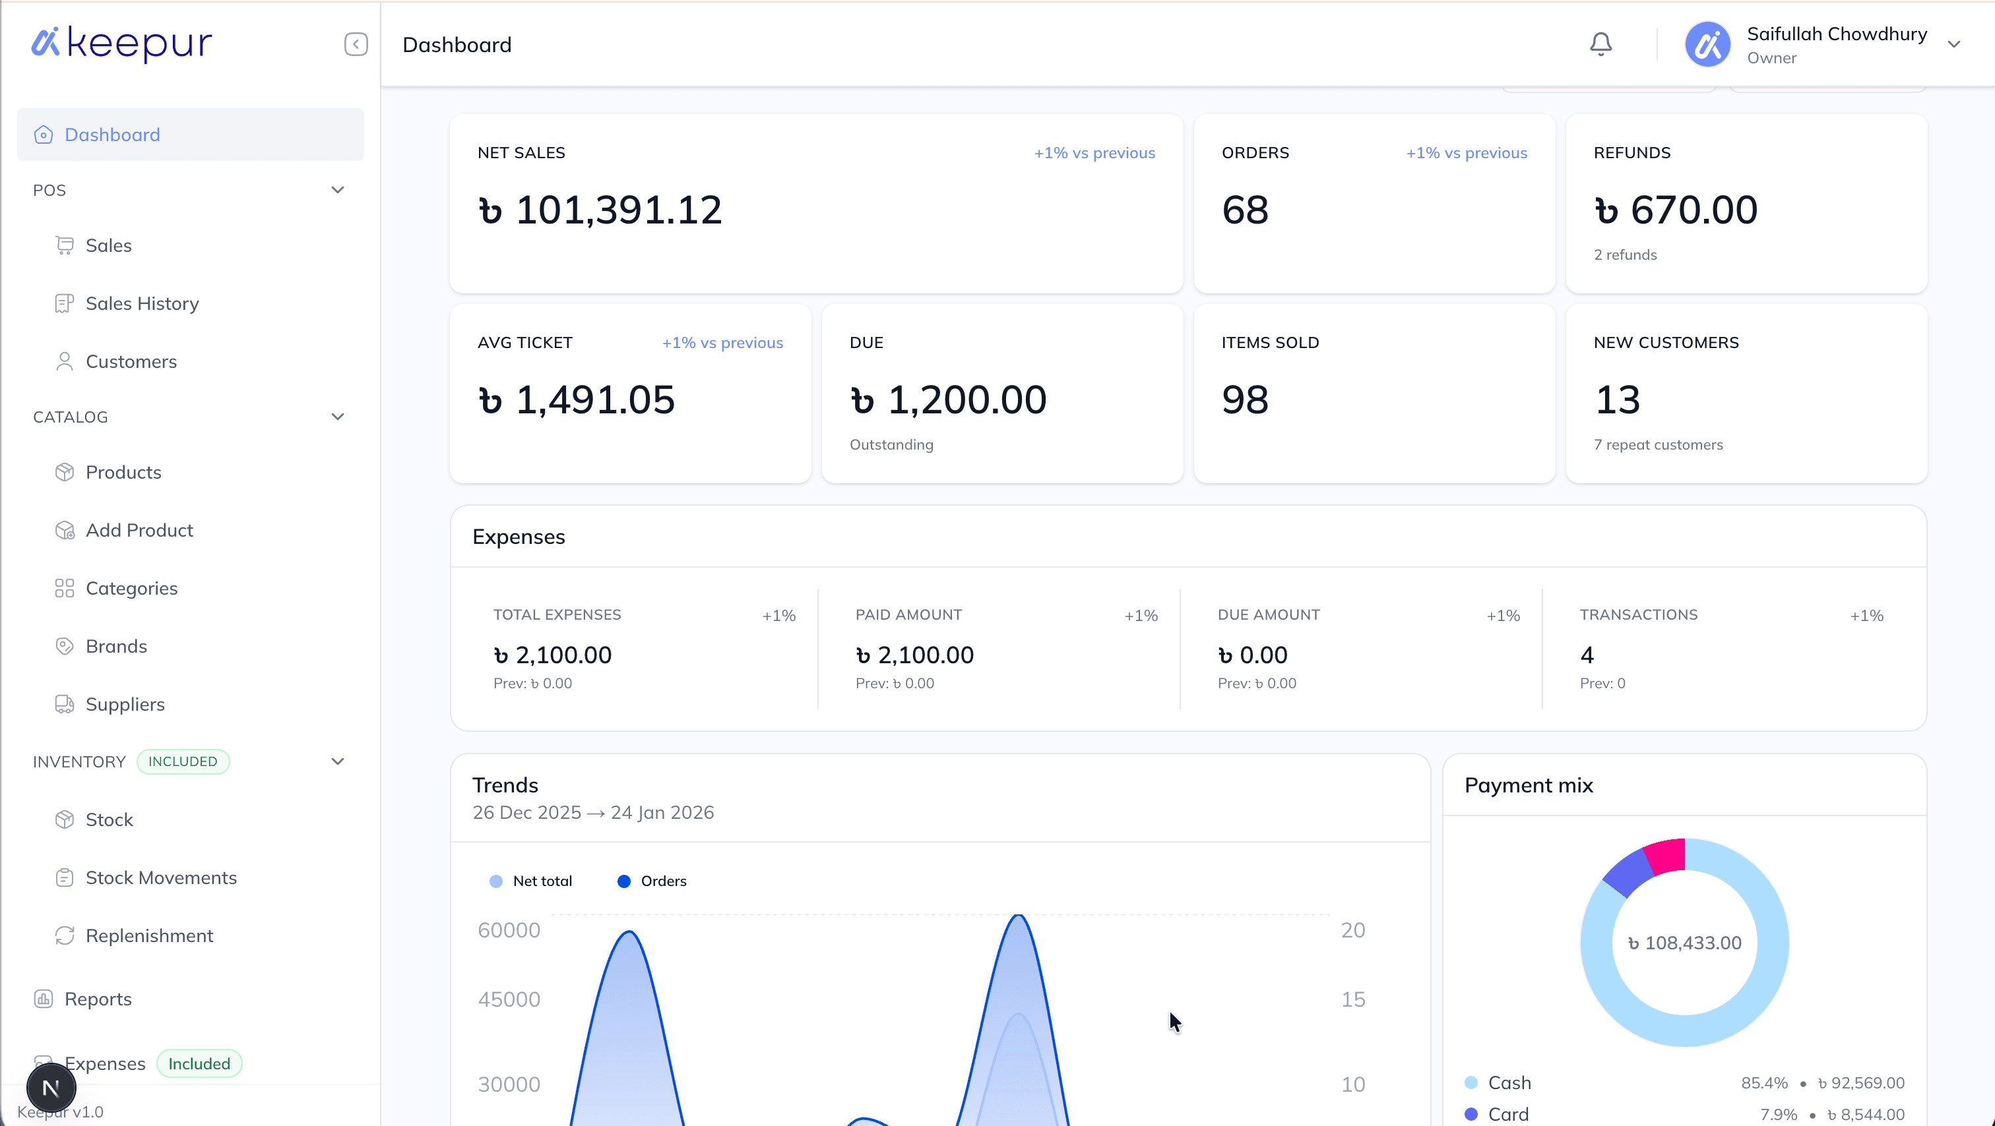The width and height of the screenshot is (1995, 1126).
Task: Click the Due Amount value
Action: pos(1252,655)
